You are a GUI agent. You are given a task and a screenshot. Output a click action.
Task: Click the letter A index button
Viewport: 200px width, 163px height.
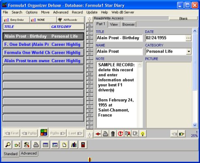click(90, 25)
